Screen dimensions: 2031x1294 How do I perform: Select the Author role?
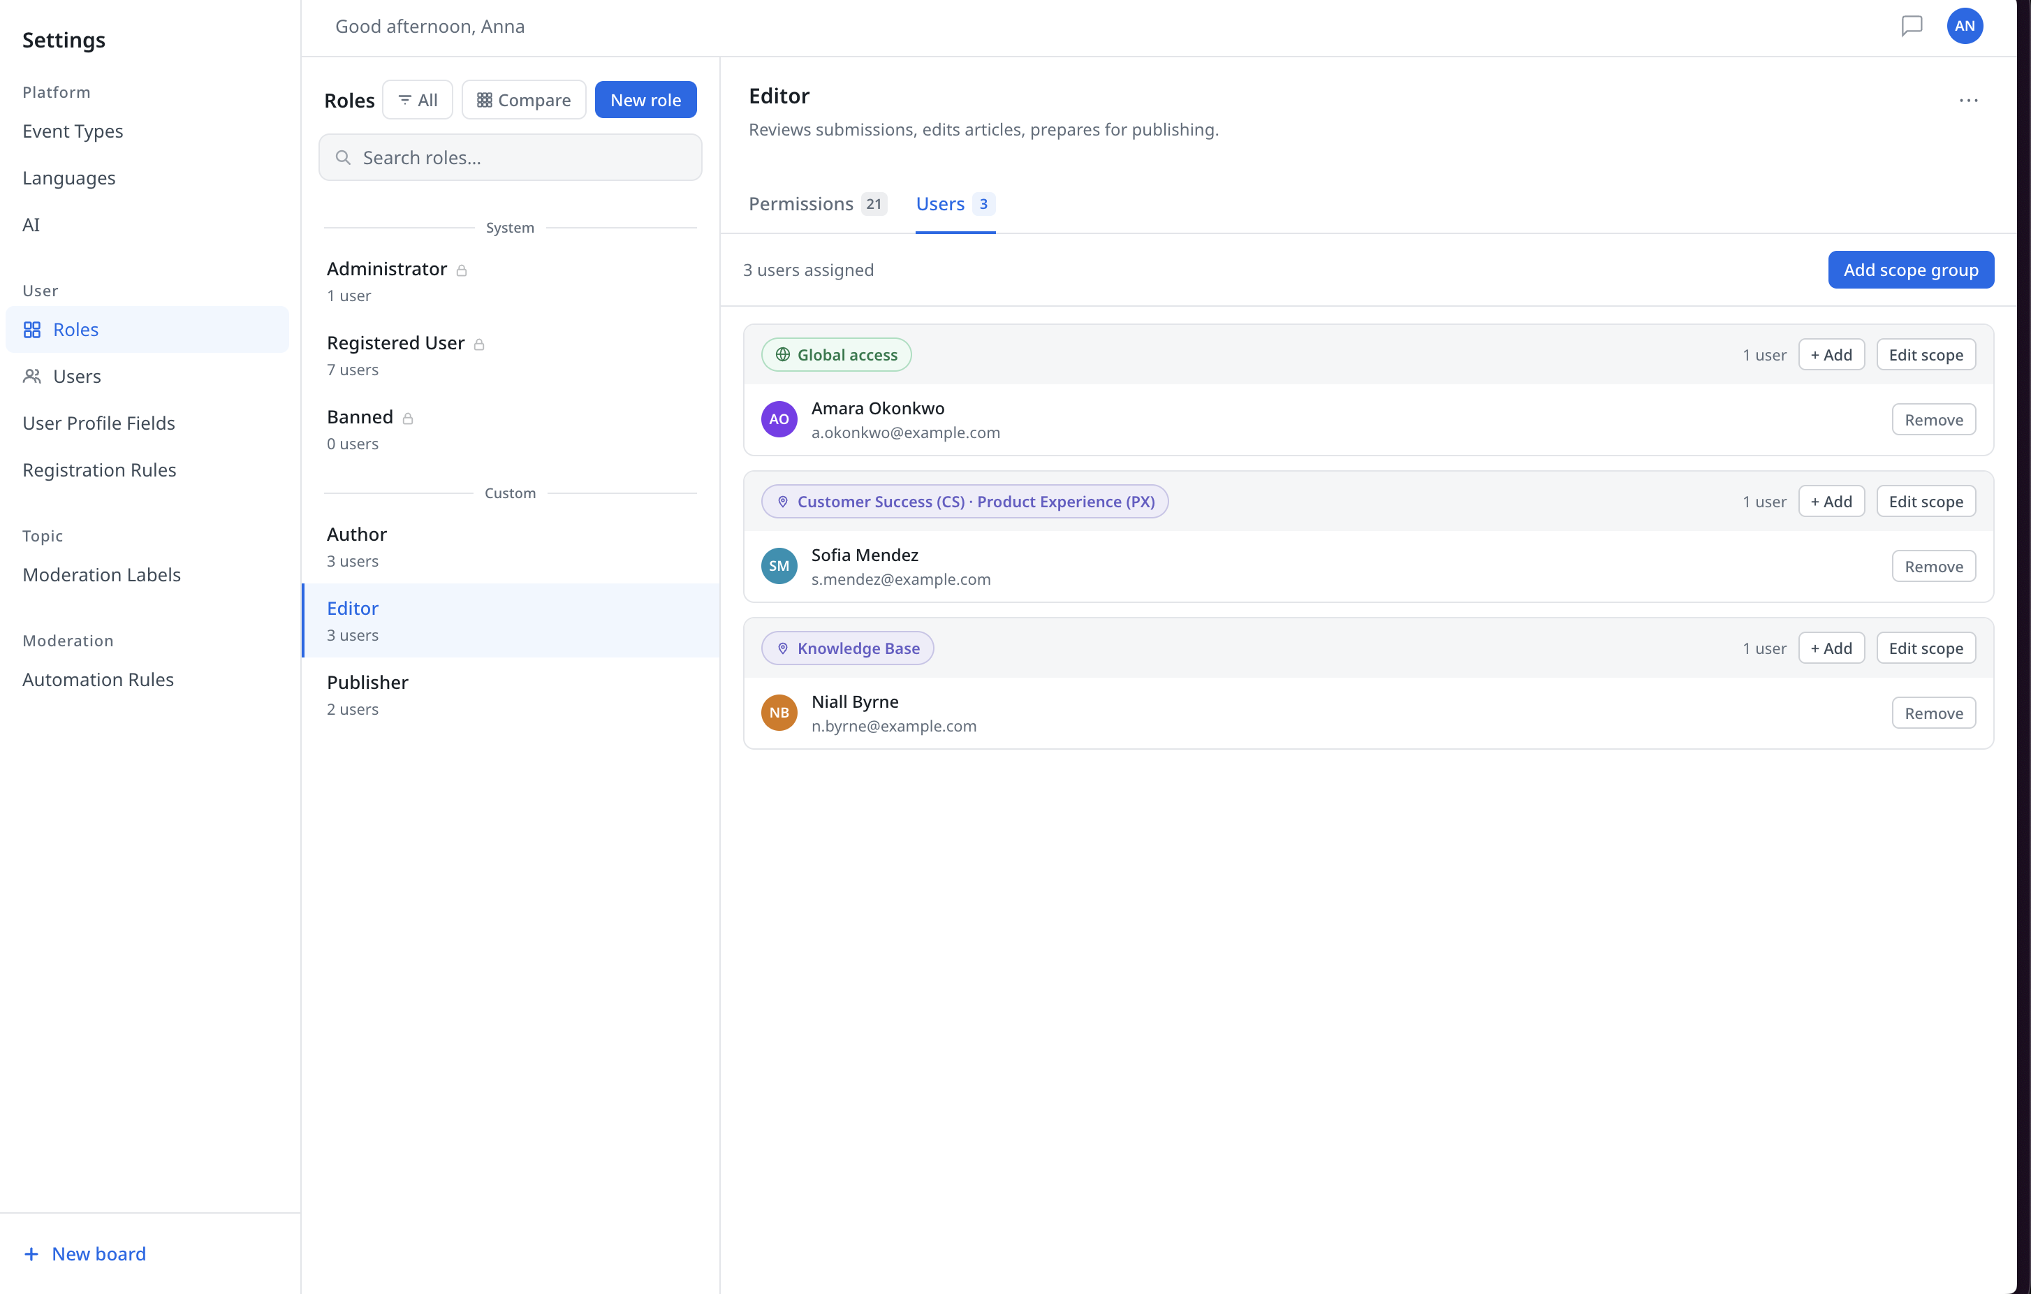511,548
